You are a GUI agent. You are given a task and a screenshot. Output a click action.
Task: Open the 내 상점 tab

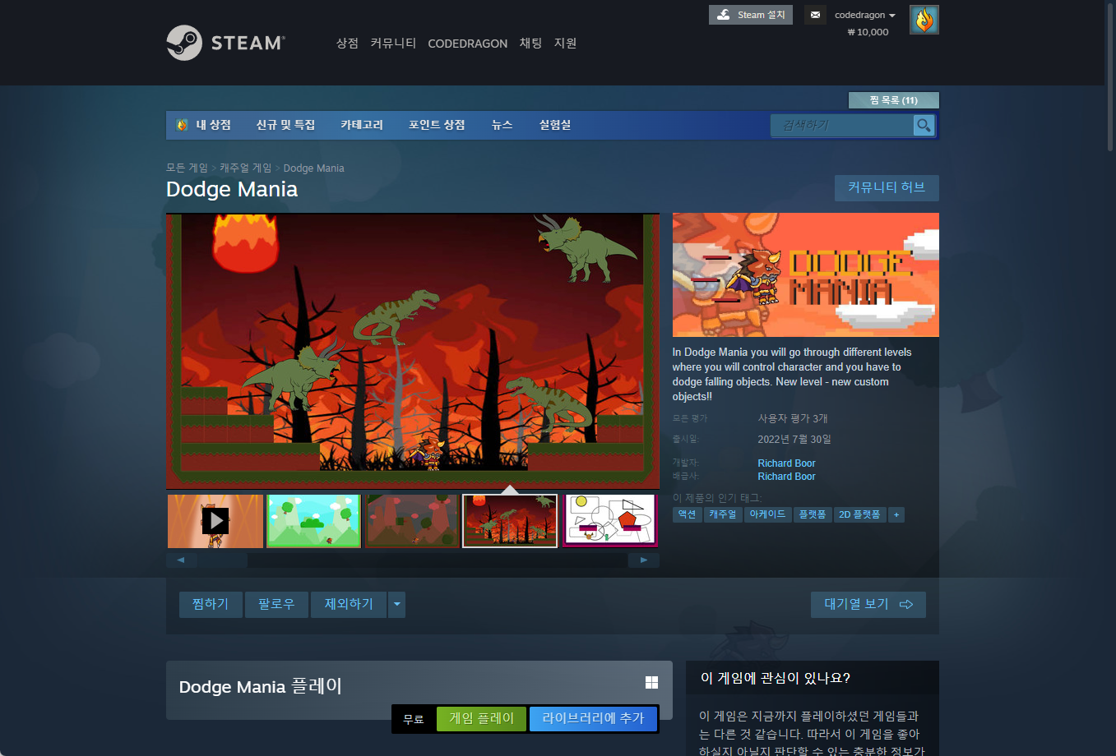click(204, 125)
